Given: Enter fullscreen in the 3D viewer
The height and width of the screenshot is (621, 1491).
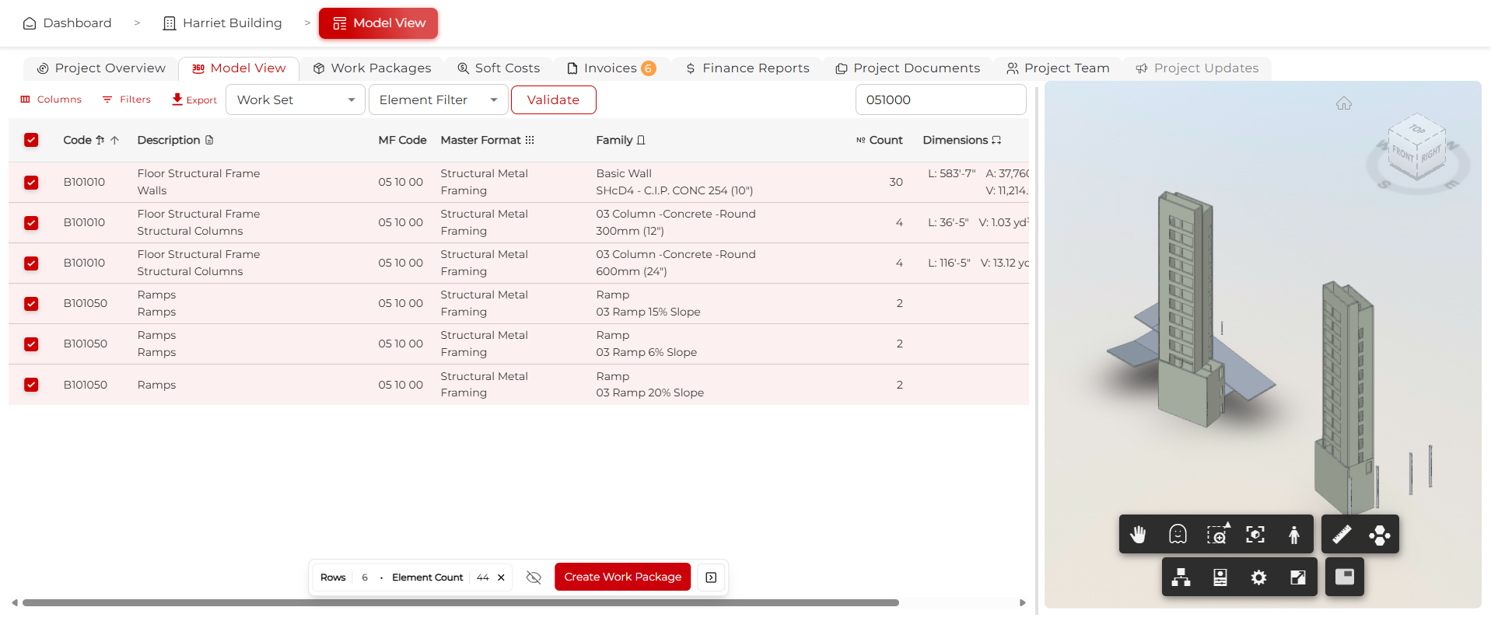Looking at the screenshot, I should point(1298,577).
